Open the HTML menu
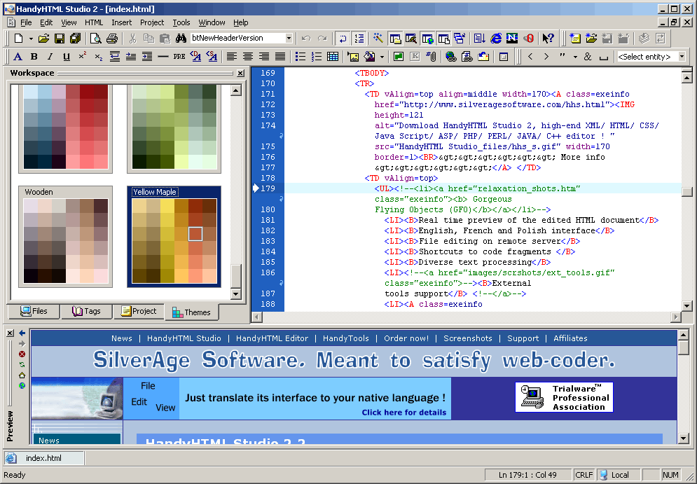The width and height of the screenshot is (697, 484). click(x=94, y=22)
